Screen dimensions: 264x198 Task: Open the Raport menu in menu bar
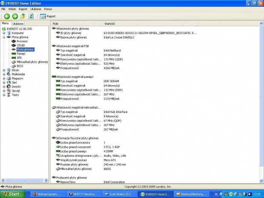pyautogui.click(x=23, y=9)
